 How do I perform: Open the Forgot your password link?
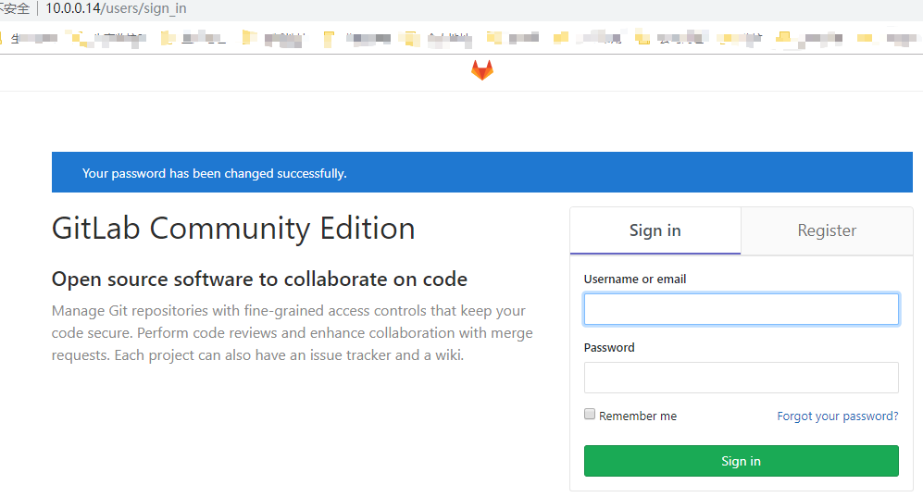[x=838, y=416]
